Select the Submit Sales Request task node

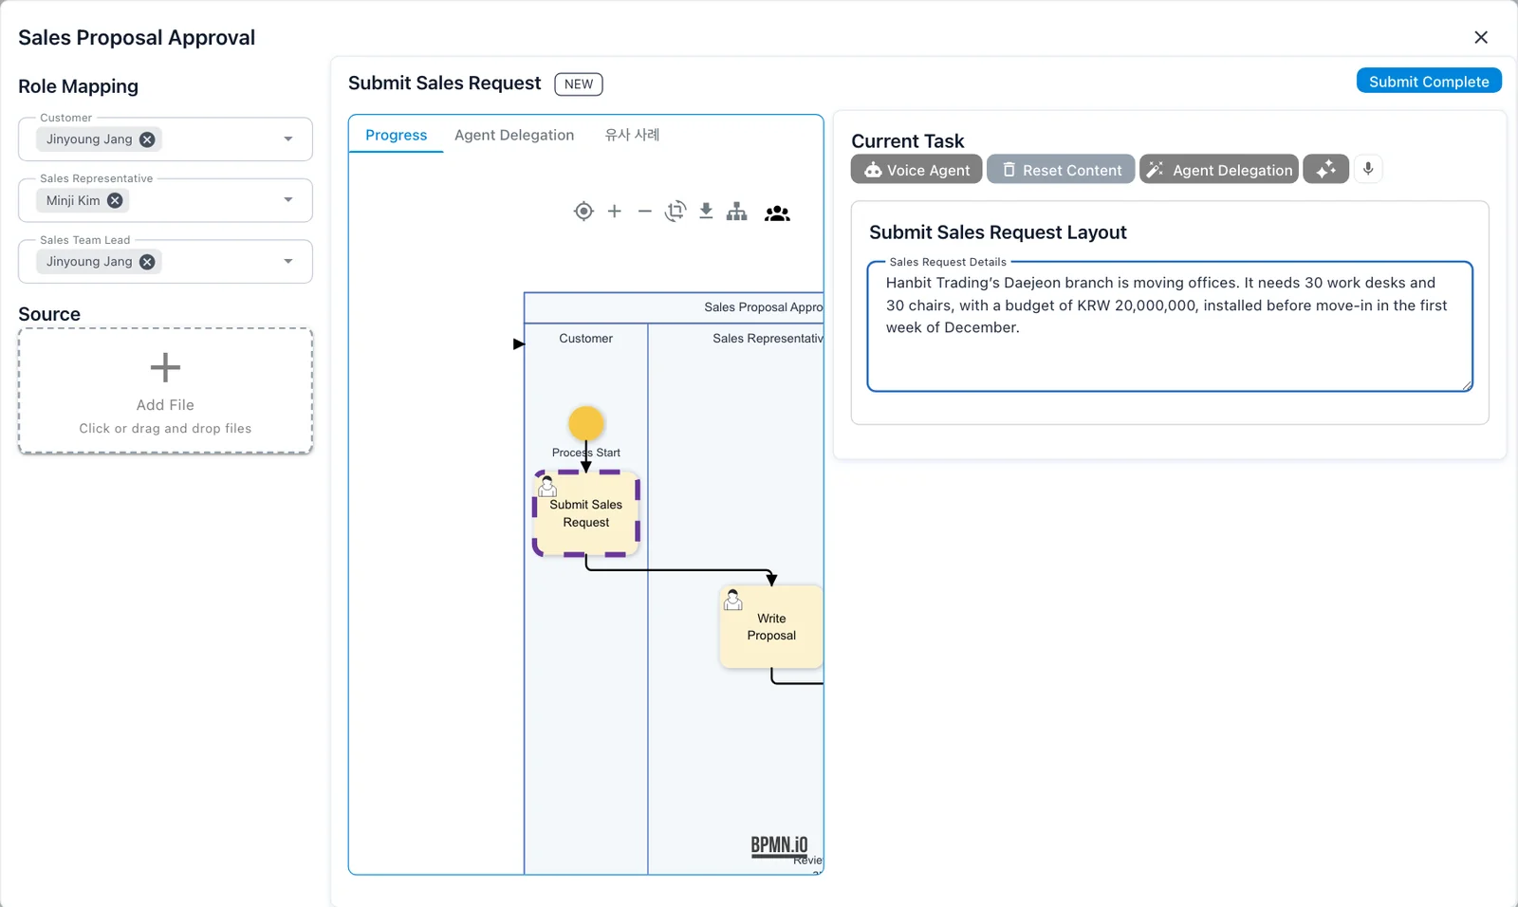[586, 513]
